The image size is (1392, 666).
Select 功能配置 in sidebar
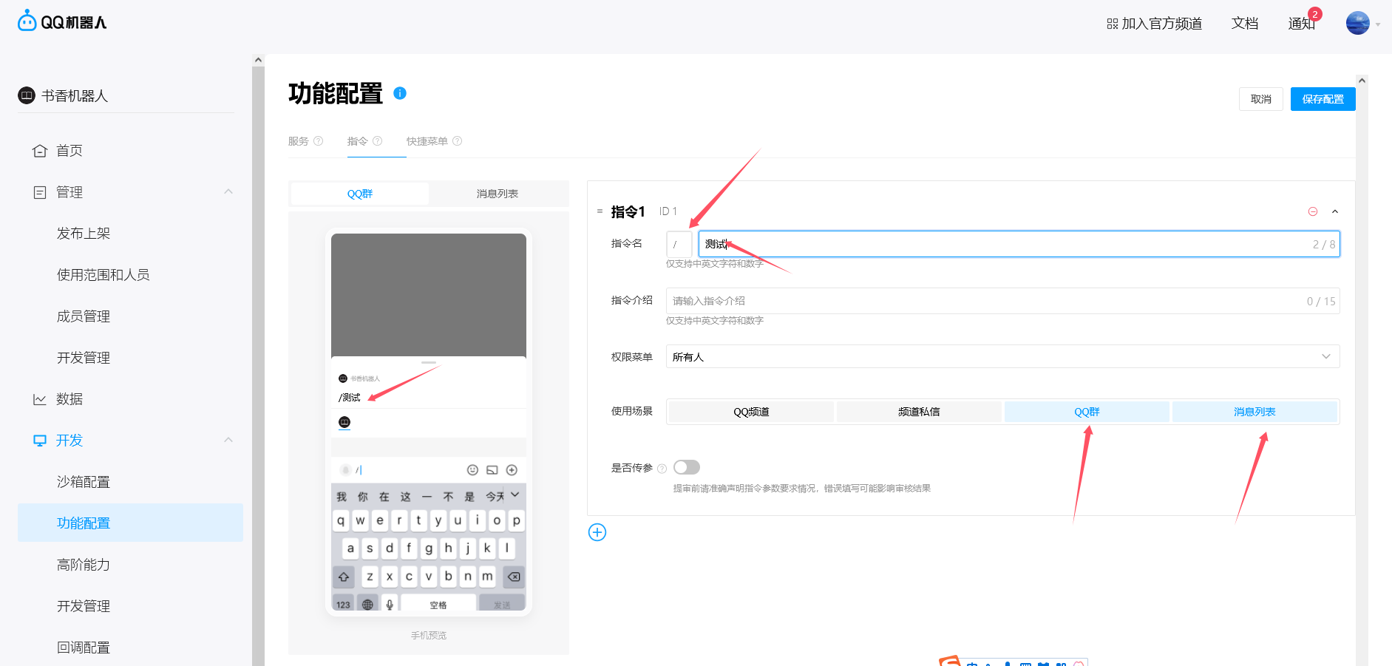pyautogui.click(x=130, y=523)
